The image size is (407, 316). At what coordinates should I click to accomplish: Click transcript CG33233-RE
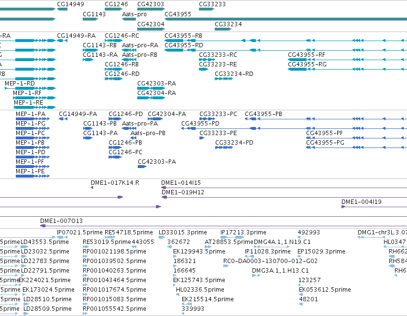(x=218, y=64)
